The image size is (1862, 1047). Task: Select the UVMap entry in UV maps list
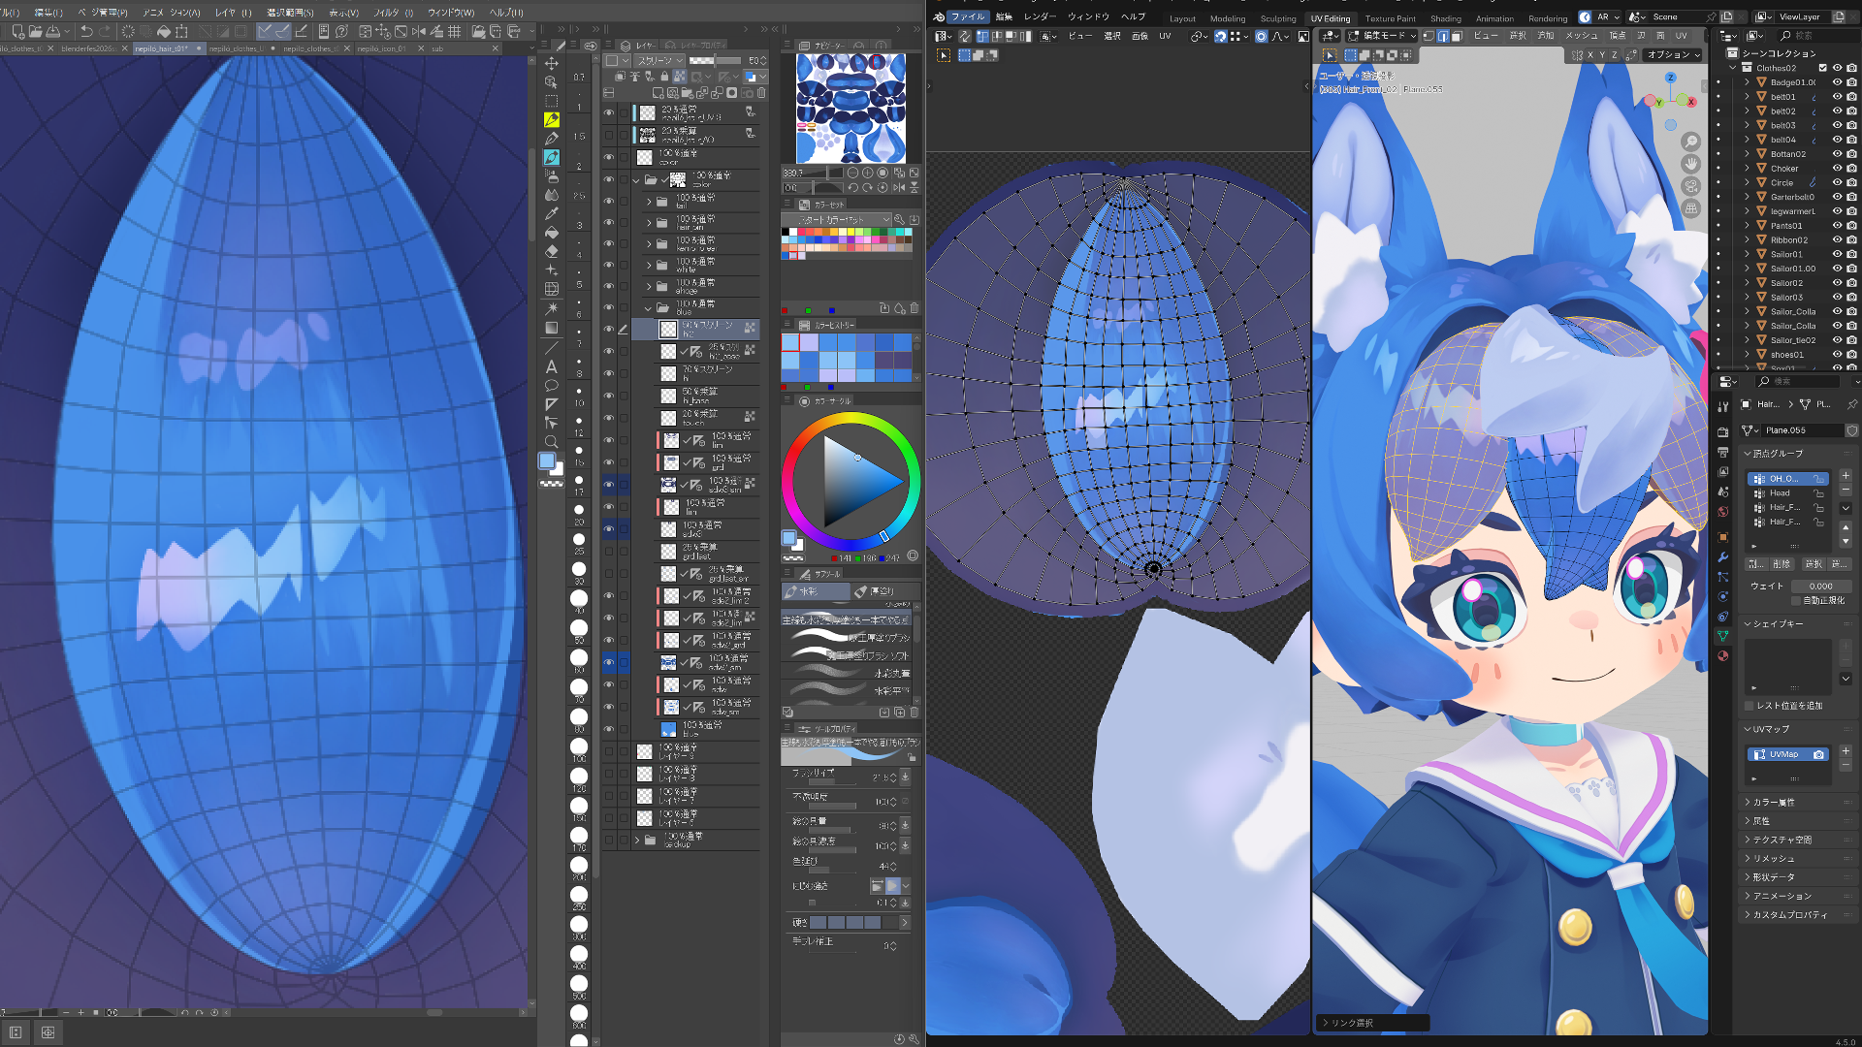[1782, 754]
